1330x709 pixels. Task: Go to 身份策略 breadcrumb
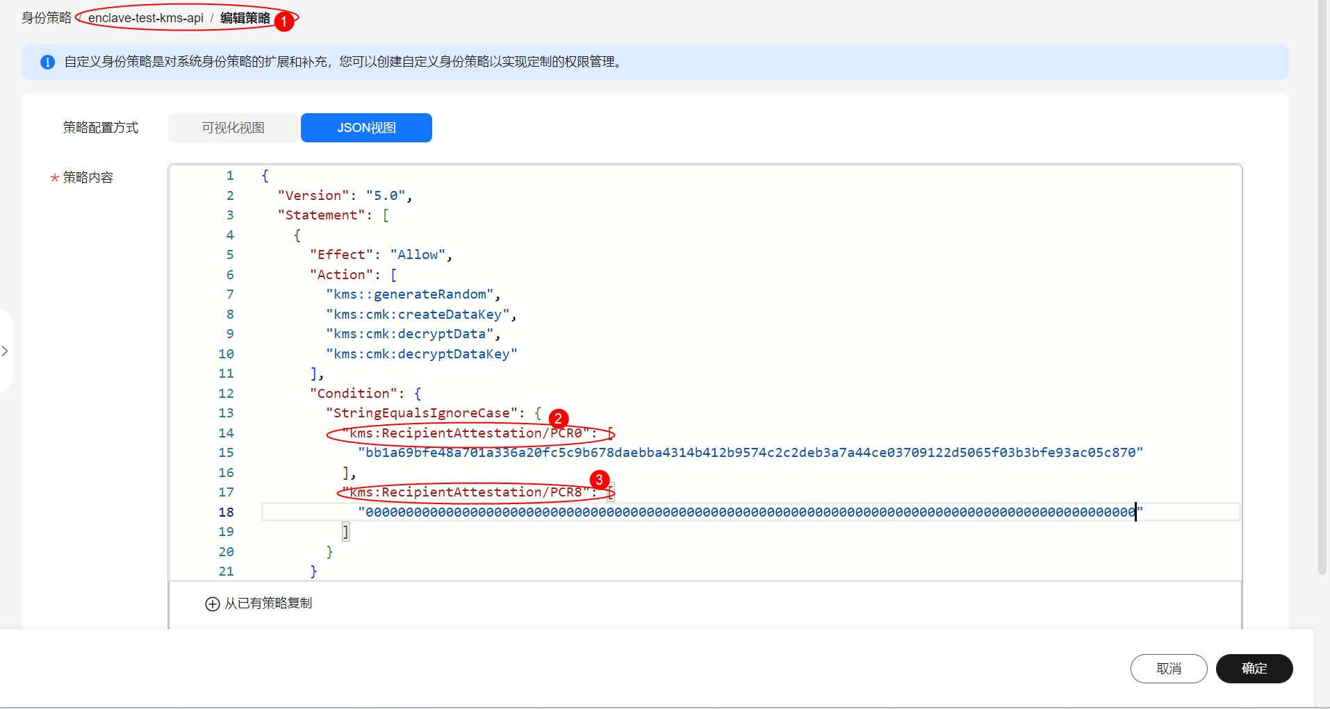pyautogui.click(x=47, y=18)
